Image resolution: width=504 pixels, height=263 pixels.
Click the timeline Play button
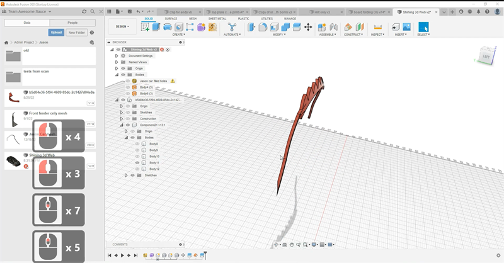click(122, 255)
